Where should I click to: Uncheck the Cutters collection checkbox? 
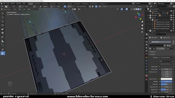[x=171, y=31]
